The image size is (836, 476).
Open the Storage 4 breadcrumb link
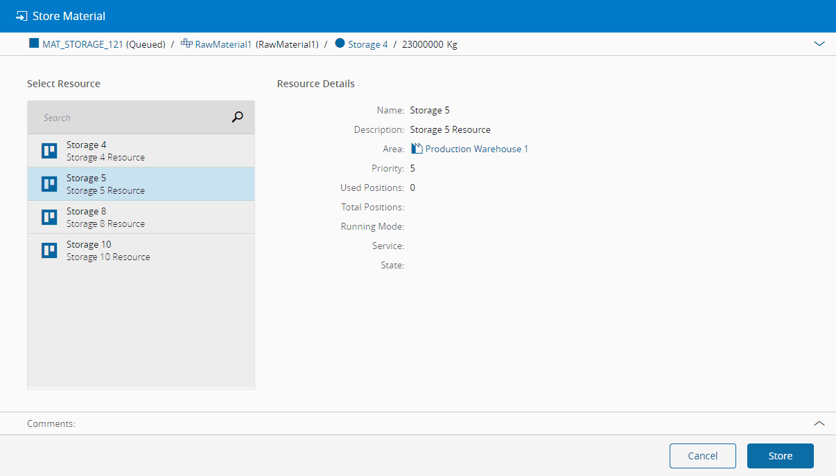tap(367, 44)
